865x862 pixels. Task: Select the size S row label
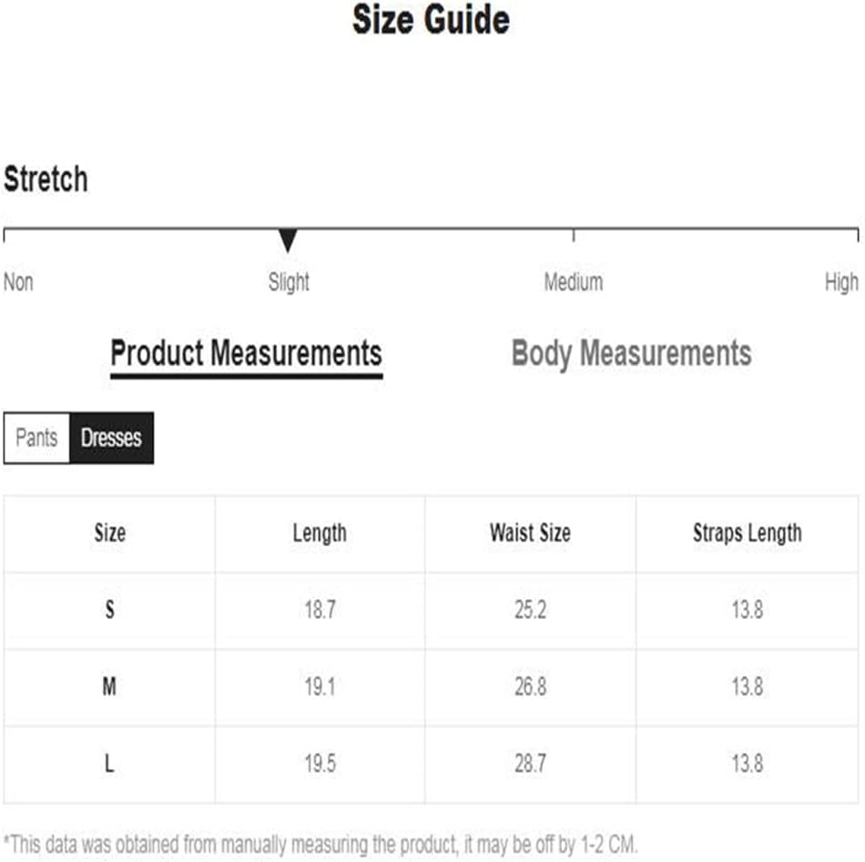click(109, 610)
